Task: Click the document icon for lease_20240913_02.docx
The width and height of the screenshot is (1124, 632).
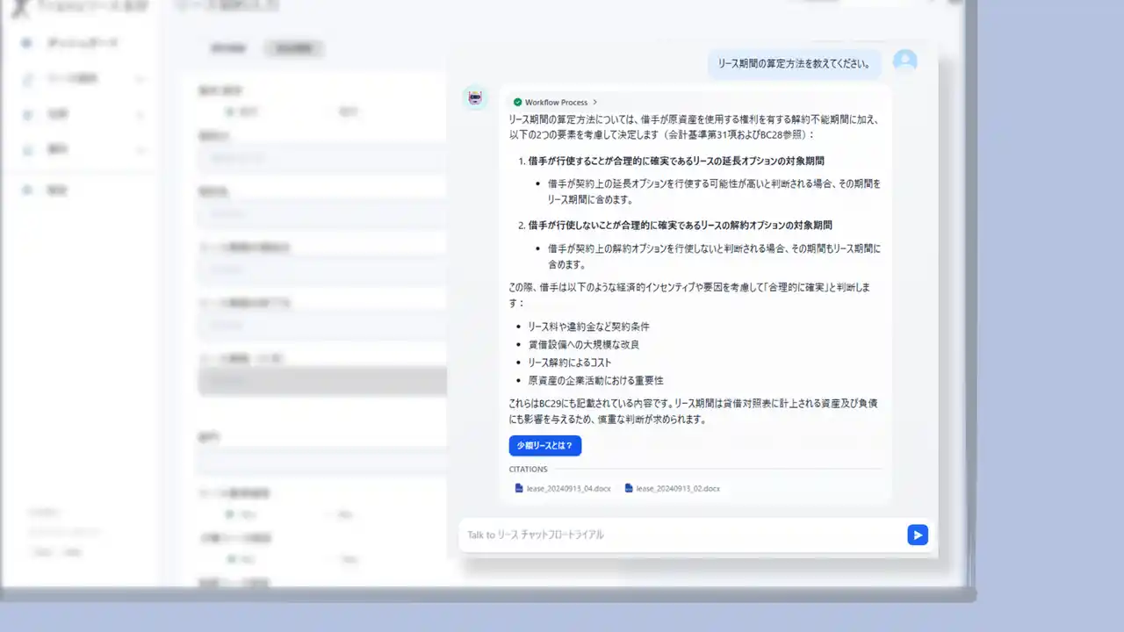Action: tap(629, 488)
